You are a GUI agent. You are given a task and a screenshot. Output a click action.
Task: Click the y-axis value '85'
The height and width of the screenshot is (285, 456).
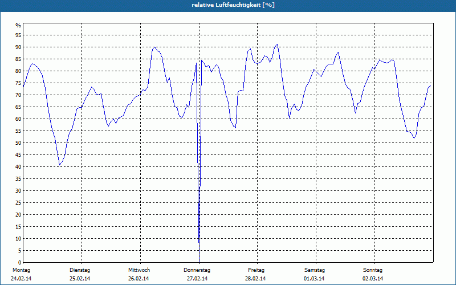coord(18,59)
